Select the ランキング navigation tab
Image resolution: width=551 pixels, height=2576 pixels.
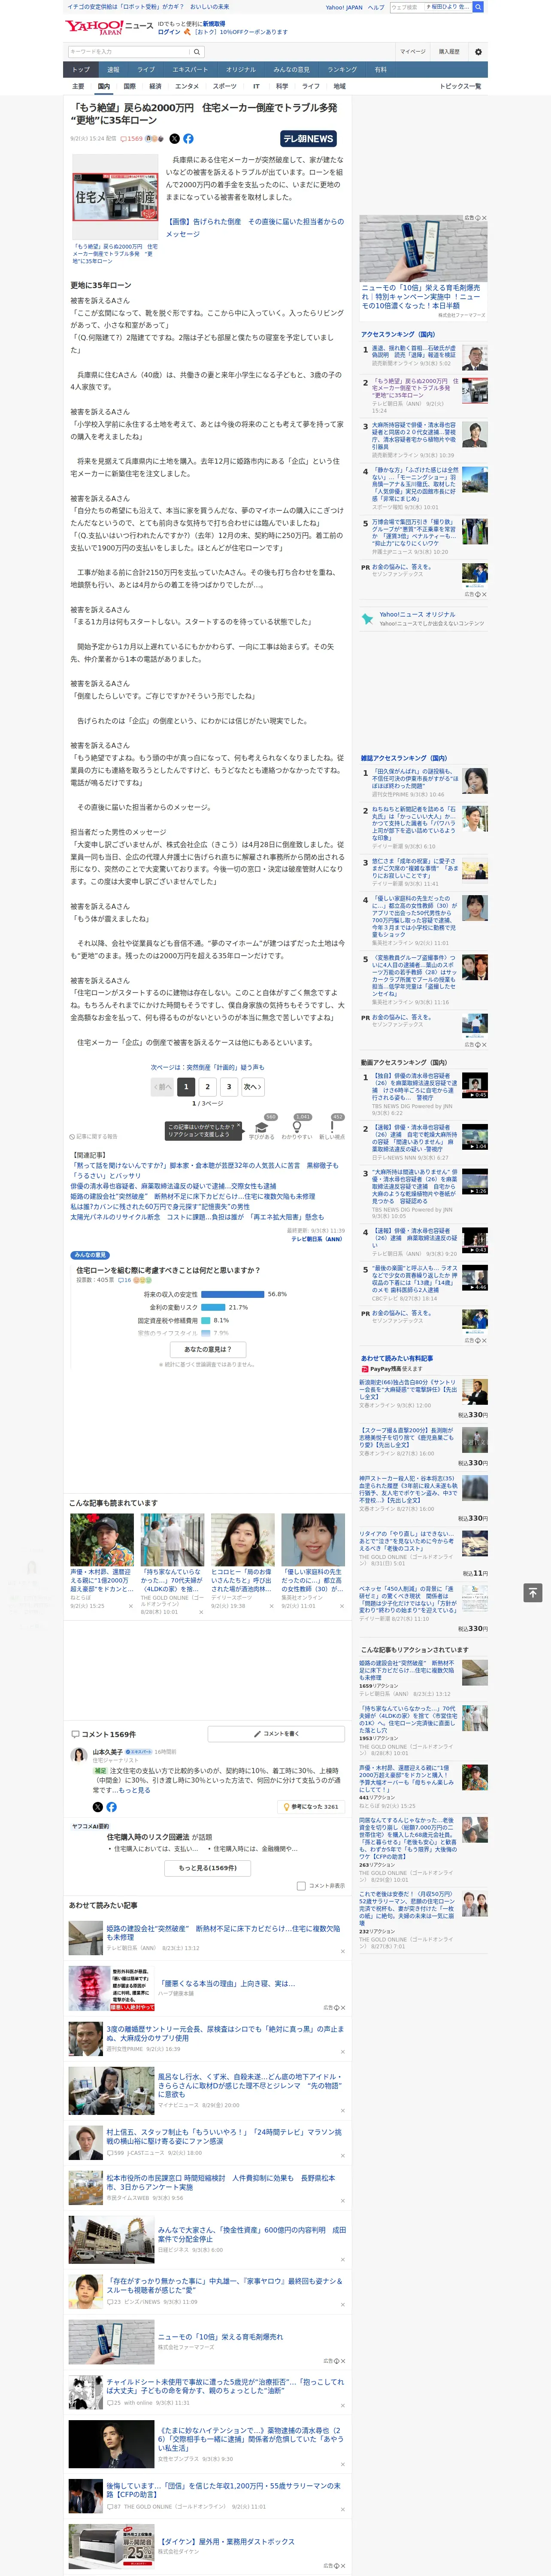[342, 69]
